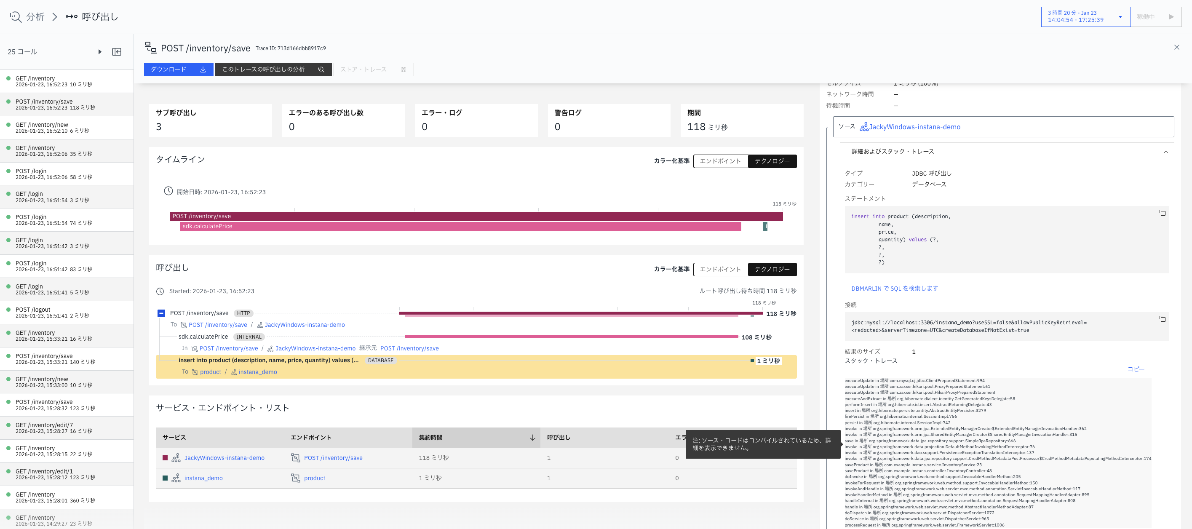
Task: Select テクノロジー coloring in the timeline section
Action: 772,160
